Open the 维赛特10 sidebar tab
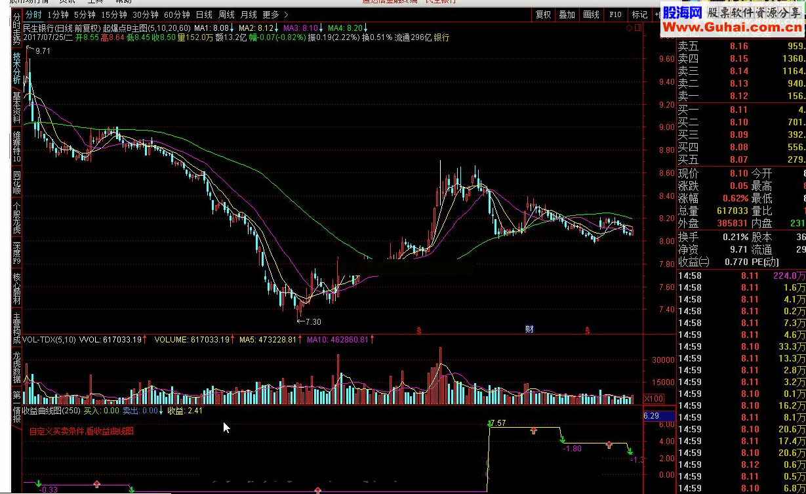The width and height of the screenshot is (806, 494). (x=16, y=148)
